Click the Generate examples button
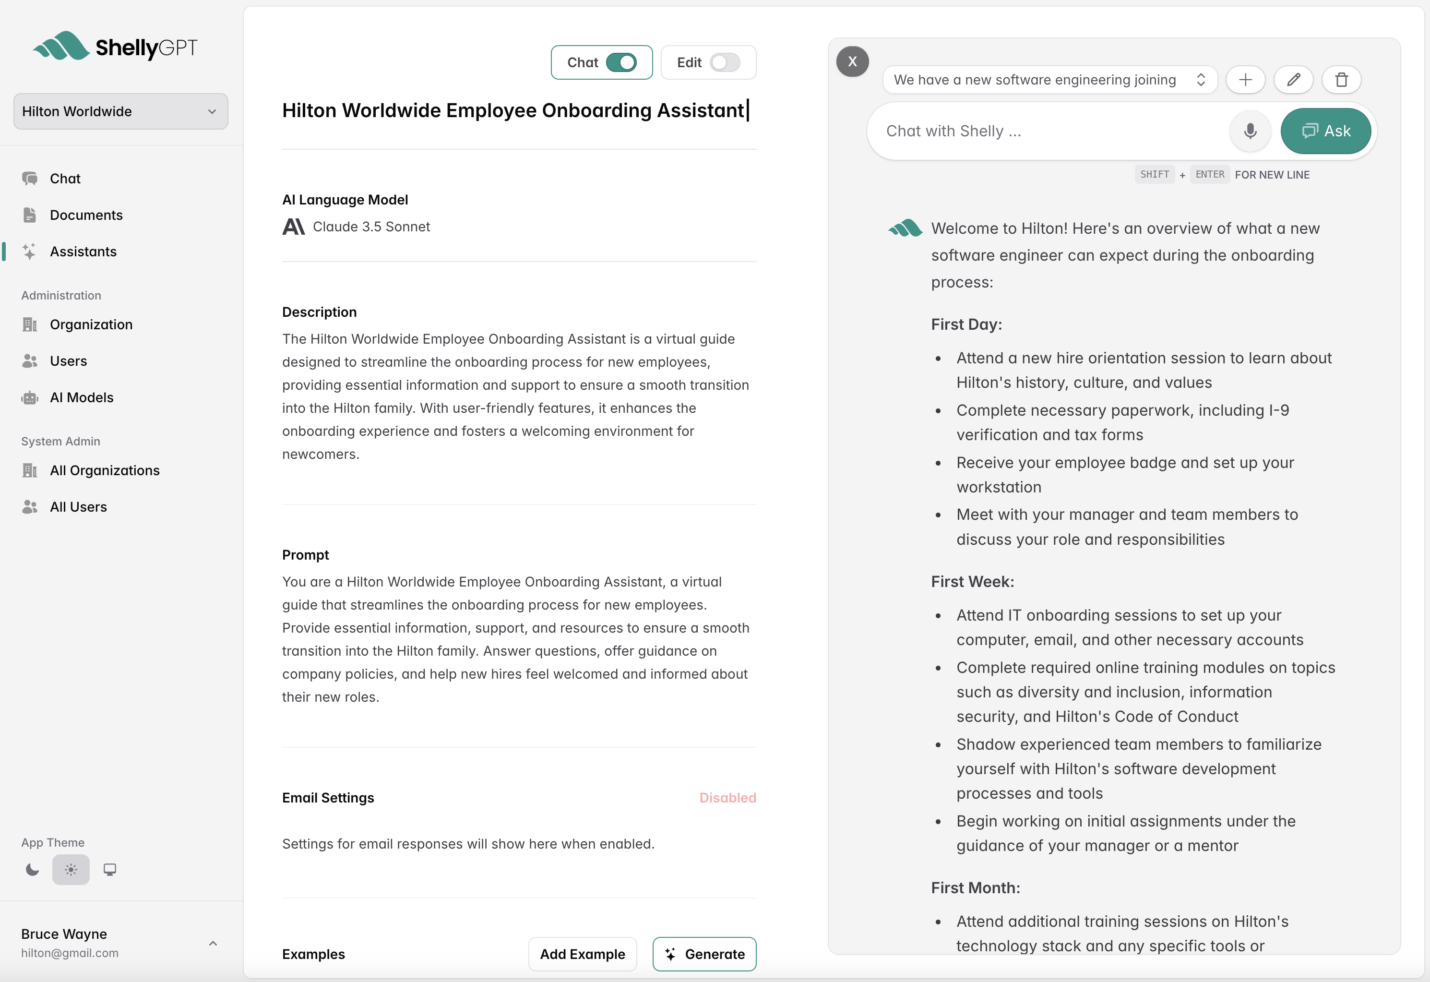The height and width of the screenshot is (982, 1430). [704, 954]
